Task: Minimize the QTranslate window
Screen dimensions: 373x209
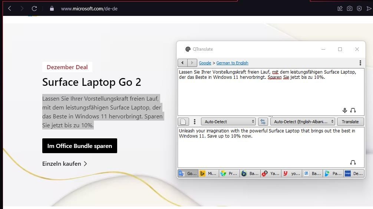Action: 323,49
